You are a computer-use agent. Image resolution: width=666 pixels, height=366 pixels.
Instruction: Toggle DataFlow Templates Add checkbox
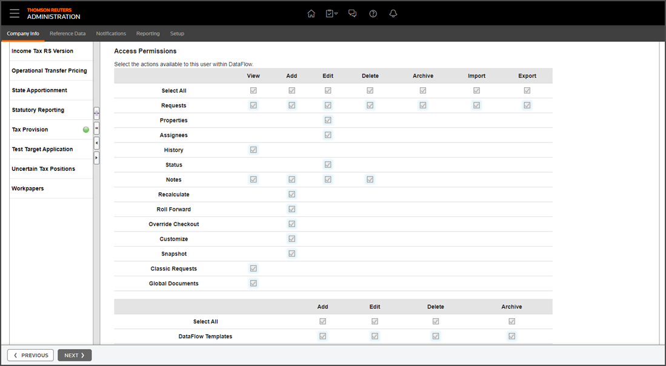[323, 336]
